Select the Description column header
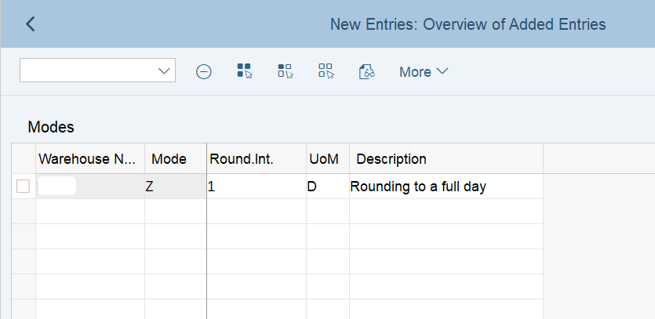 [x=446, y=158]
